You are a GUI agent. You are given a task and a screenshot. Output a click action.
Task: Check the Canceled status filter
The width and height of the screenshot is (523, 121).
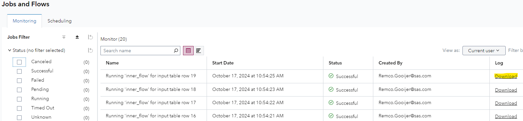(x=19, y=62)
